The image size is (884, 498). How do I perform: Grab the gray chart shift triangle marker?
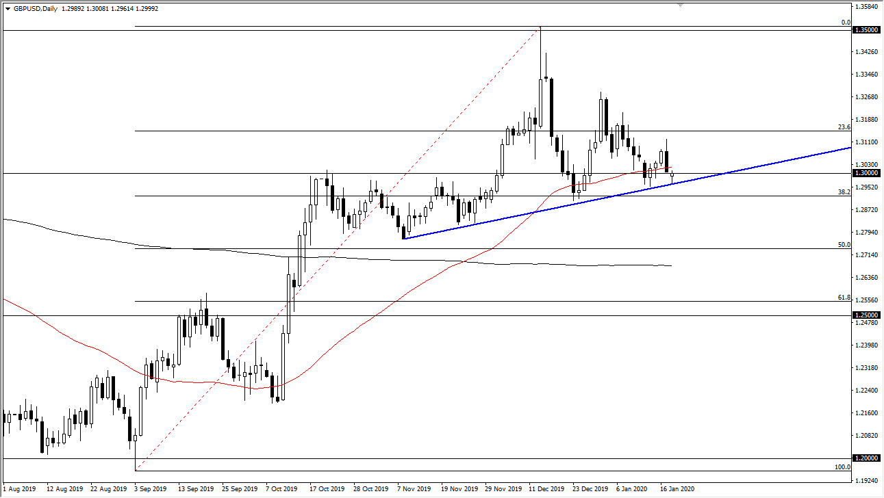pyautogui.click(x=681, y=3)
